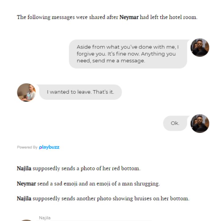Select the "Aside from what you've done" message bubble
The height and width of the screenshot is (221, 216).
coord(128,54)
